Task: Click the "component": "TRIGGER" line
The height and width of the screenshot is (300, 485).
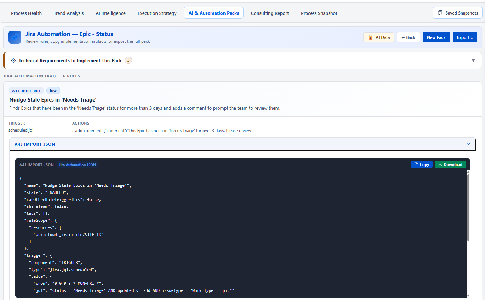Action: pyautogui.click(x=56, y=262)
